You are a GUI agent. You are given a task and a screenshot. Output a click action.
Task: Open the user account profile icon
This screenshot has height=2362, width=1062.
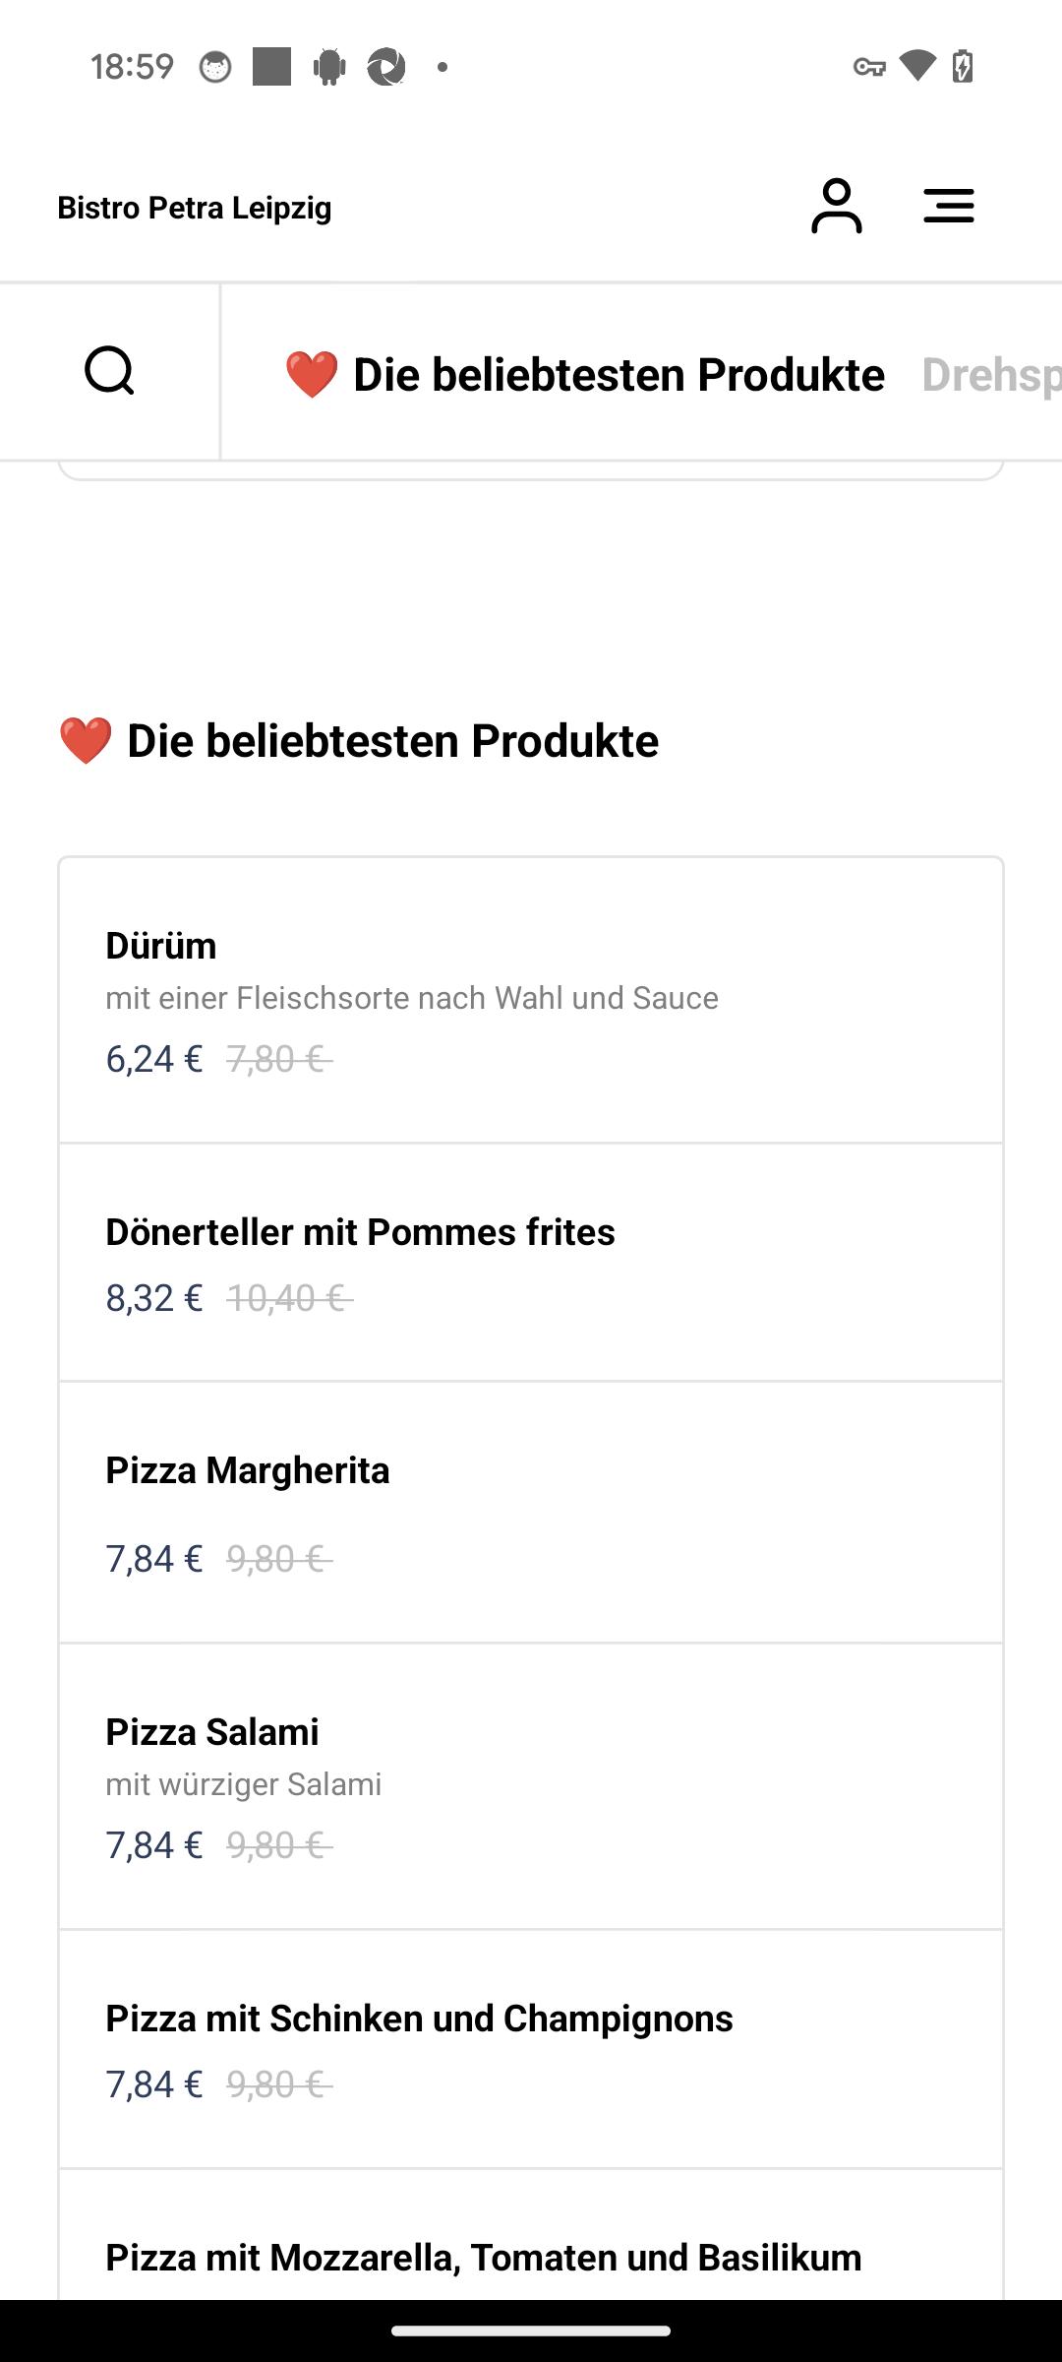(836, 206)
